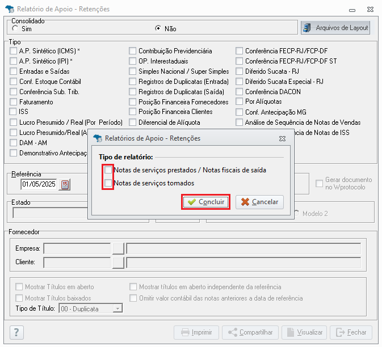Click the Cliente name field
The image size is (382, 347).
pyautogui.click(x=244, y=263)
